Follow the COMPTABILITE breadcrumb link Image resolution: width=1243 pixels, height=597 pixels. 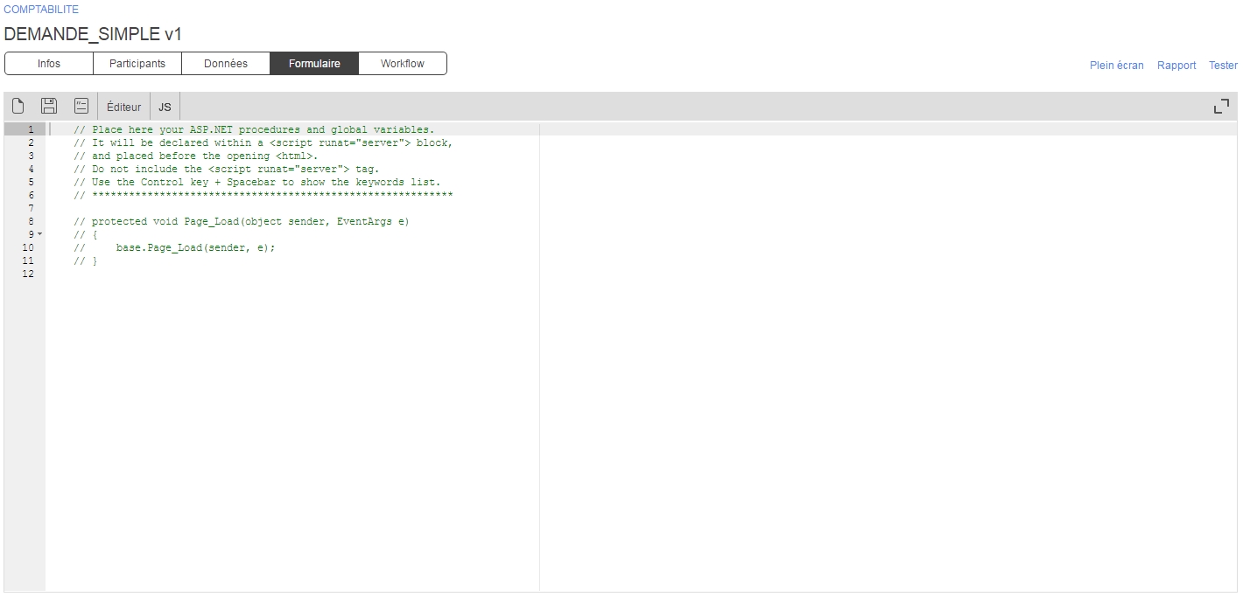coord(41,10)
